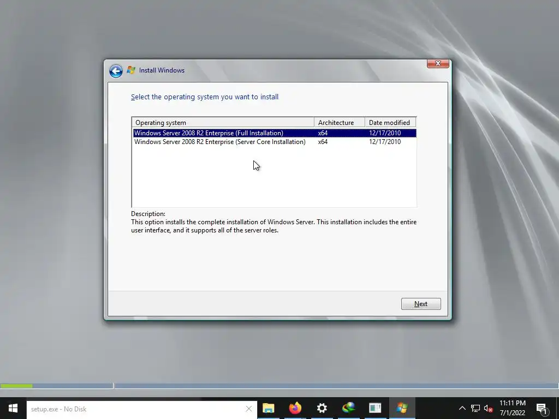The width and height of the screenshot is (559, 419).
Task: Open Settings gear from the taskbar
Action: 322,408
